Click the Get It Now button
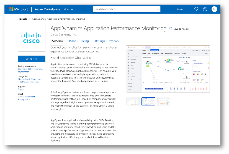Viewport: 229px width, 154px height. [x=32, y=59]
